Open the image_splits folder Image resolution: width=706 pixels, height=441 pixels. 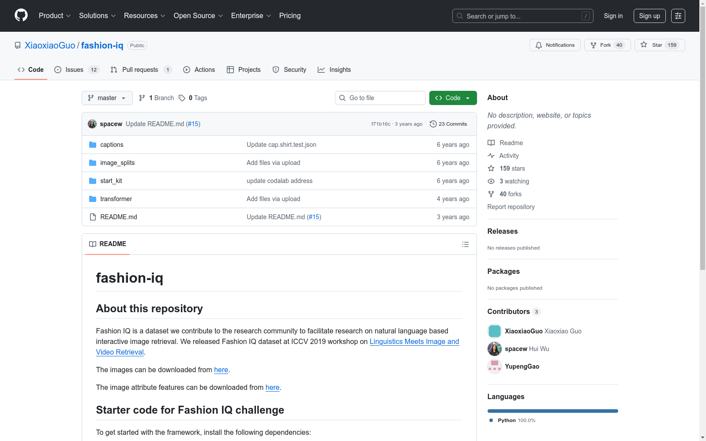(117, 163)
